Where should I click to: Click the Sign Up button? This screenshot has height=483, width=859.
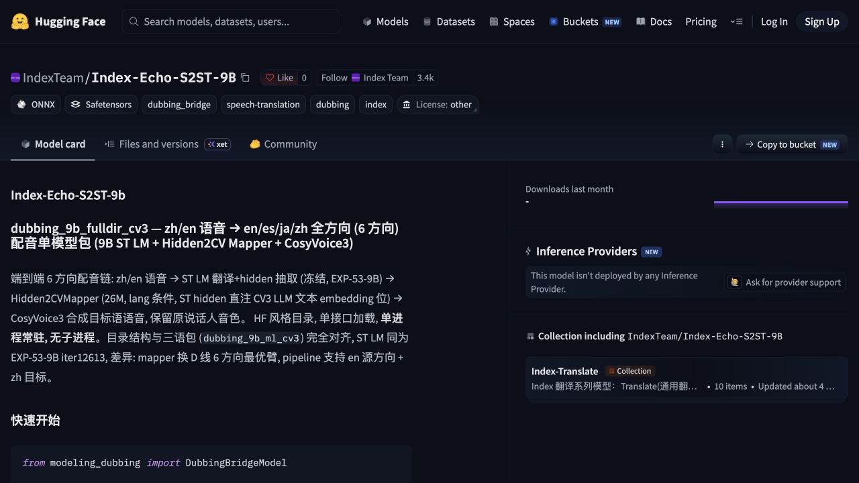pyautogui.click(x=822, y=21)
